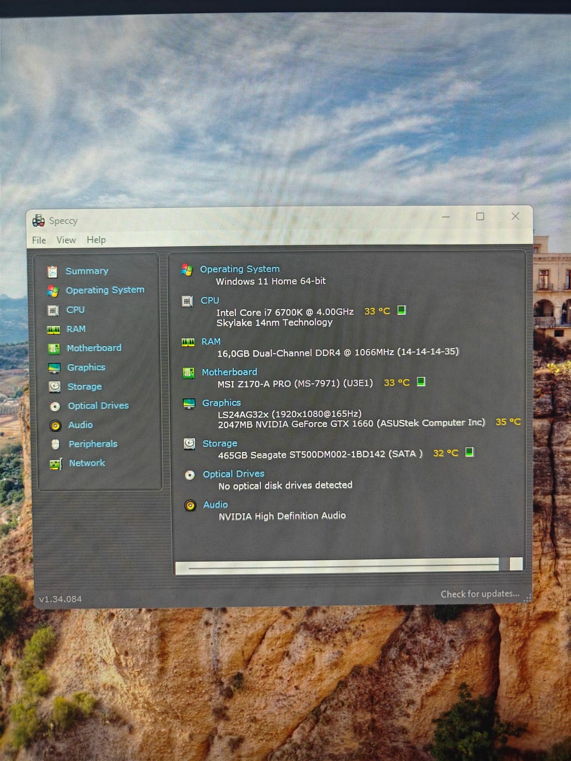Click the Storage hard drive icon in sidebar
This screenshot has height=761, width=571.
pos(54,387)
